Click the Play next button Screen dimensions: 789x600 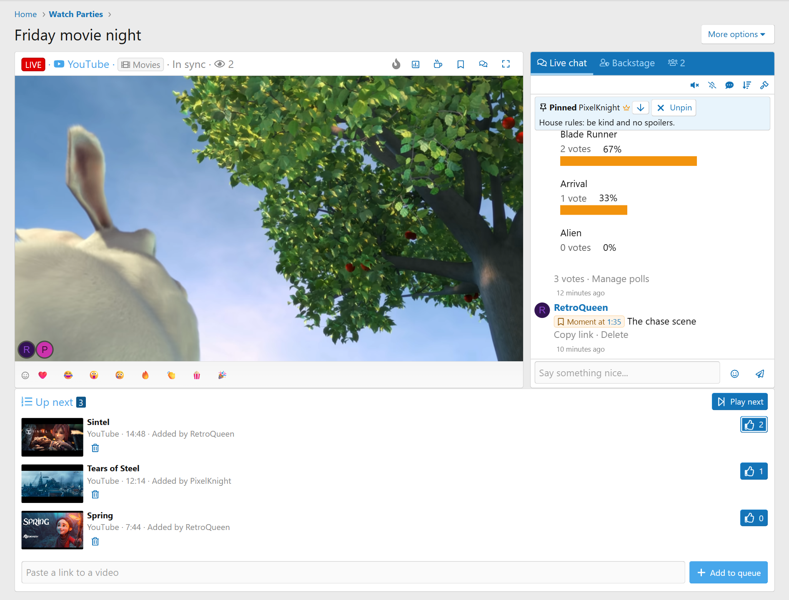(740, 402)
